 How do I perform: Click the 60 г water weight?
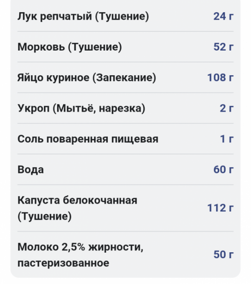pyautogui.click(x=223, y=170)
